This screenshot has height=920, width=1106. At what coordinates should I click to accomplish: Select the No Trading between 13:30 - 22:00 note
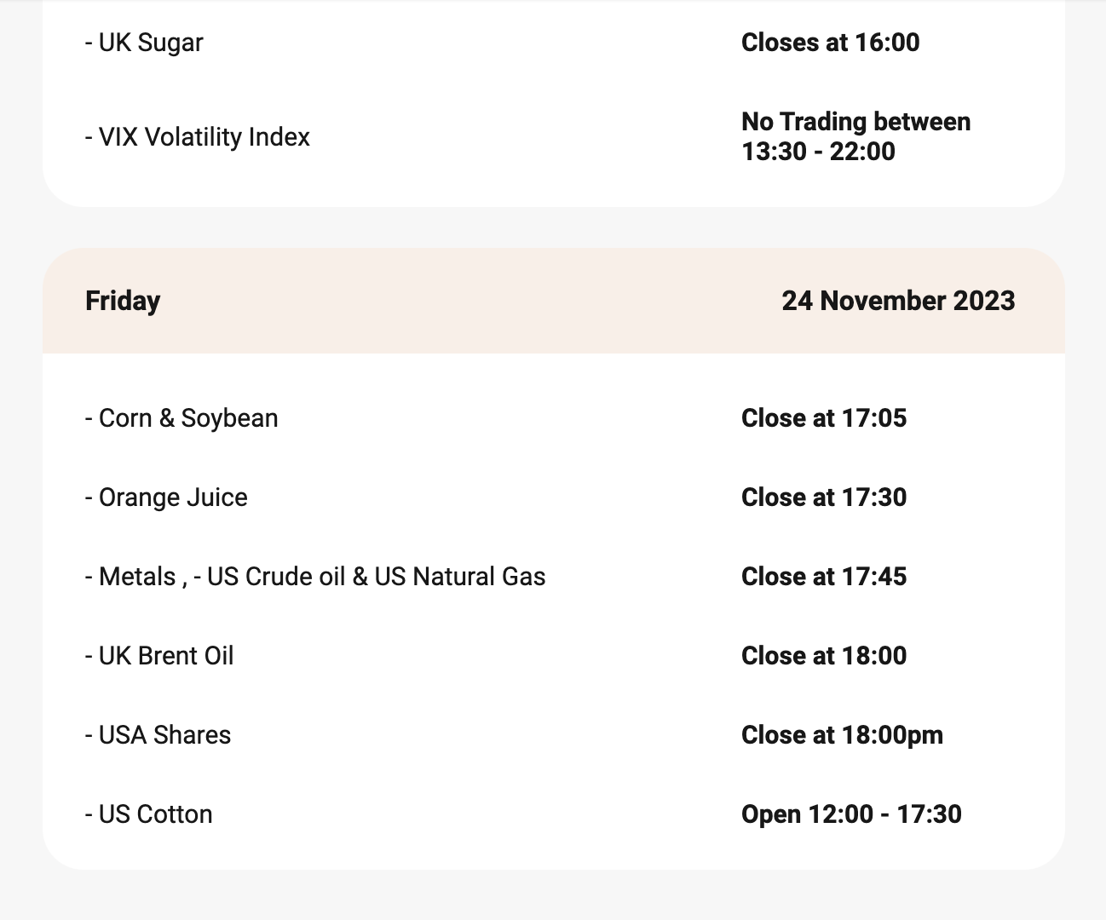coord(855,136)
